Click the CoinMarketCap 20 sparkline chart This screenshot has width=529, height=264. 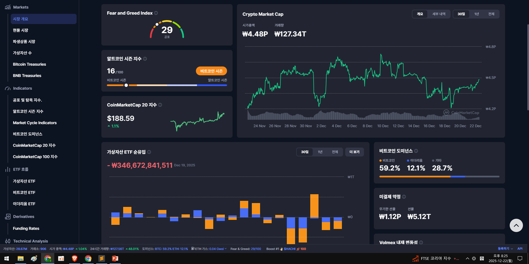[x=198, y=121]
